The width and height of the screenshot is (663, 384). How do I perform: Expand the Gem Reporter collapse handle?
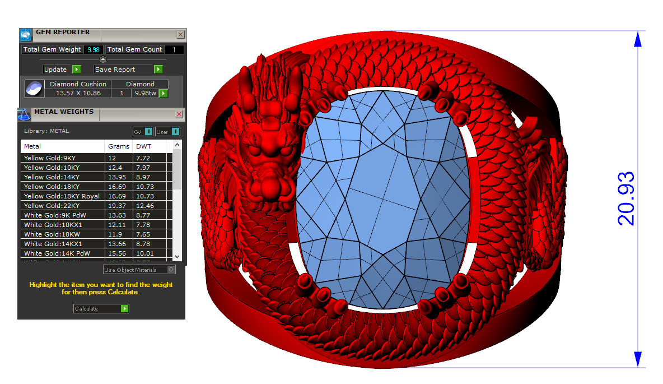pos(102,59)
